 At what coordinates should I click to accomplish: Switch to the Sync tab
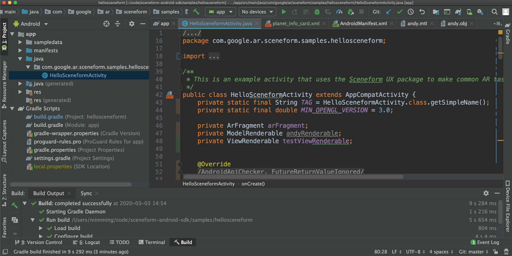coord(86,194)
